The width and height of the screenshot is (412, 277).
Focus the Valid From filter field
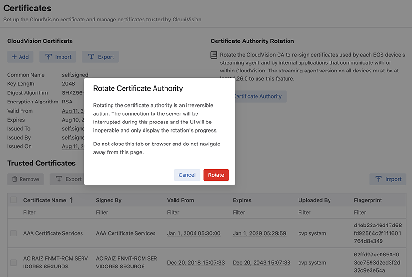[197, 212]
